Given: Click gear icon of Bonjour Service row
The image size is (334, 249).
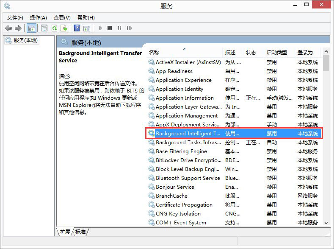Looking at the screenshot, I should [151, 187].
